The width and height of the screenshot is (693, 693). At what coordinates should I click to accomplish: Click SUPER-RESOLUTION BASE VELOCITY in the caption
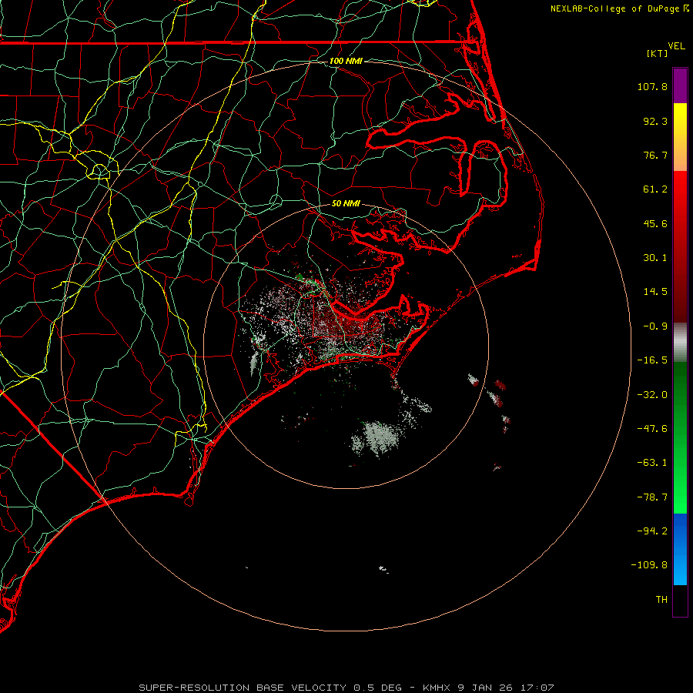coord(243,688)
